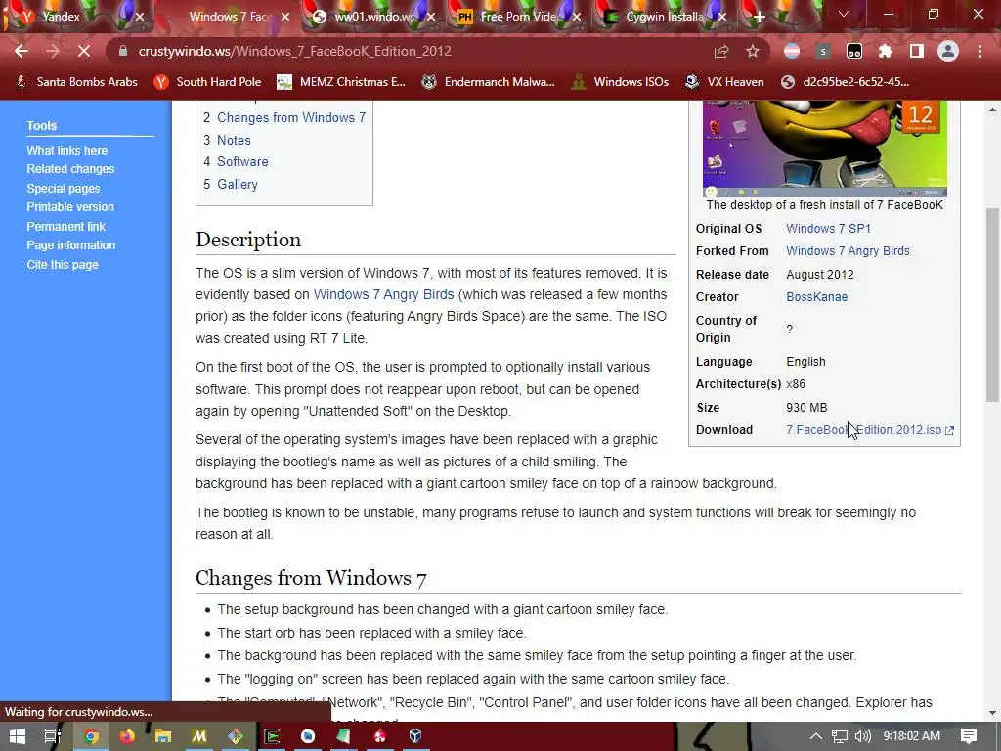Viewport: 1001px width, 751px height.
Task: Open the Chrome profile avatar
Action: coord(948,51)
